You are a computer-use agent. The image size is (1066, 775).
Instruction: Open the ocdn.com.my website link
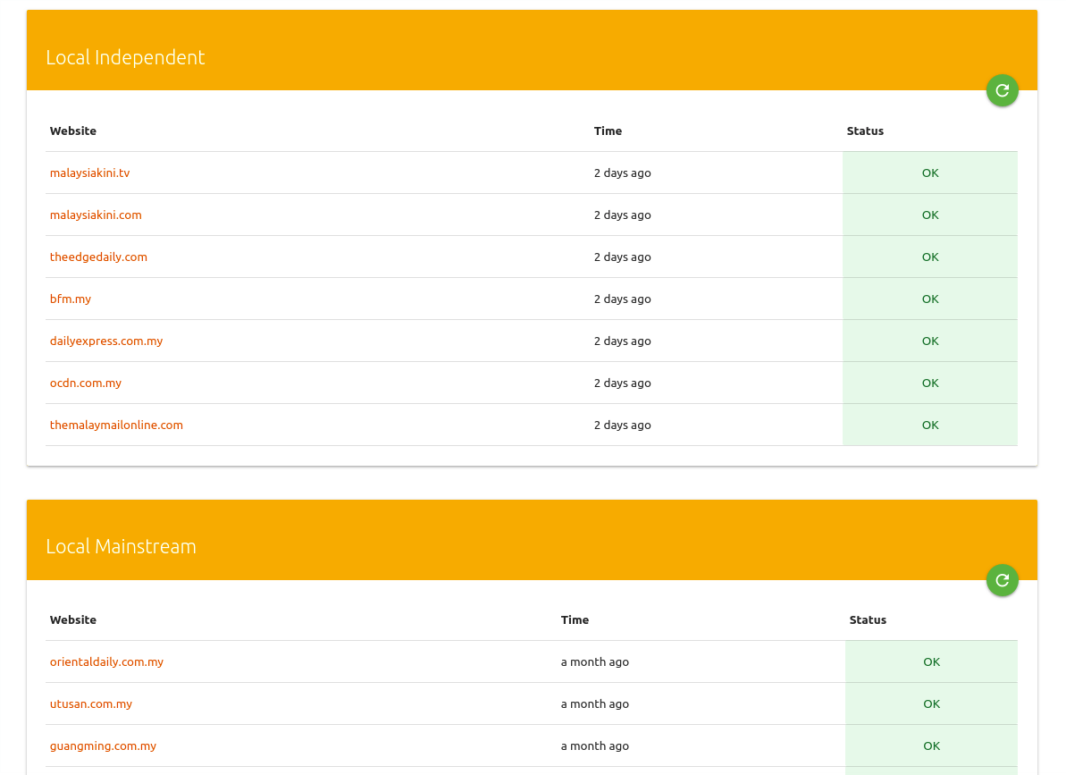pyautogui.click(x=86, y=383)
